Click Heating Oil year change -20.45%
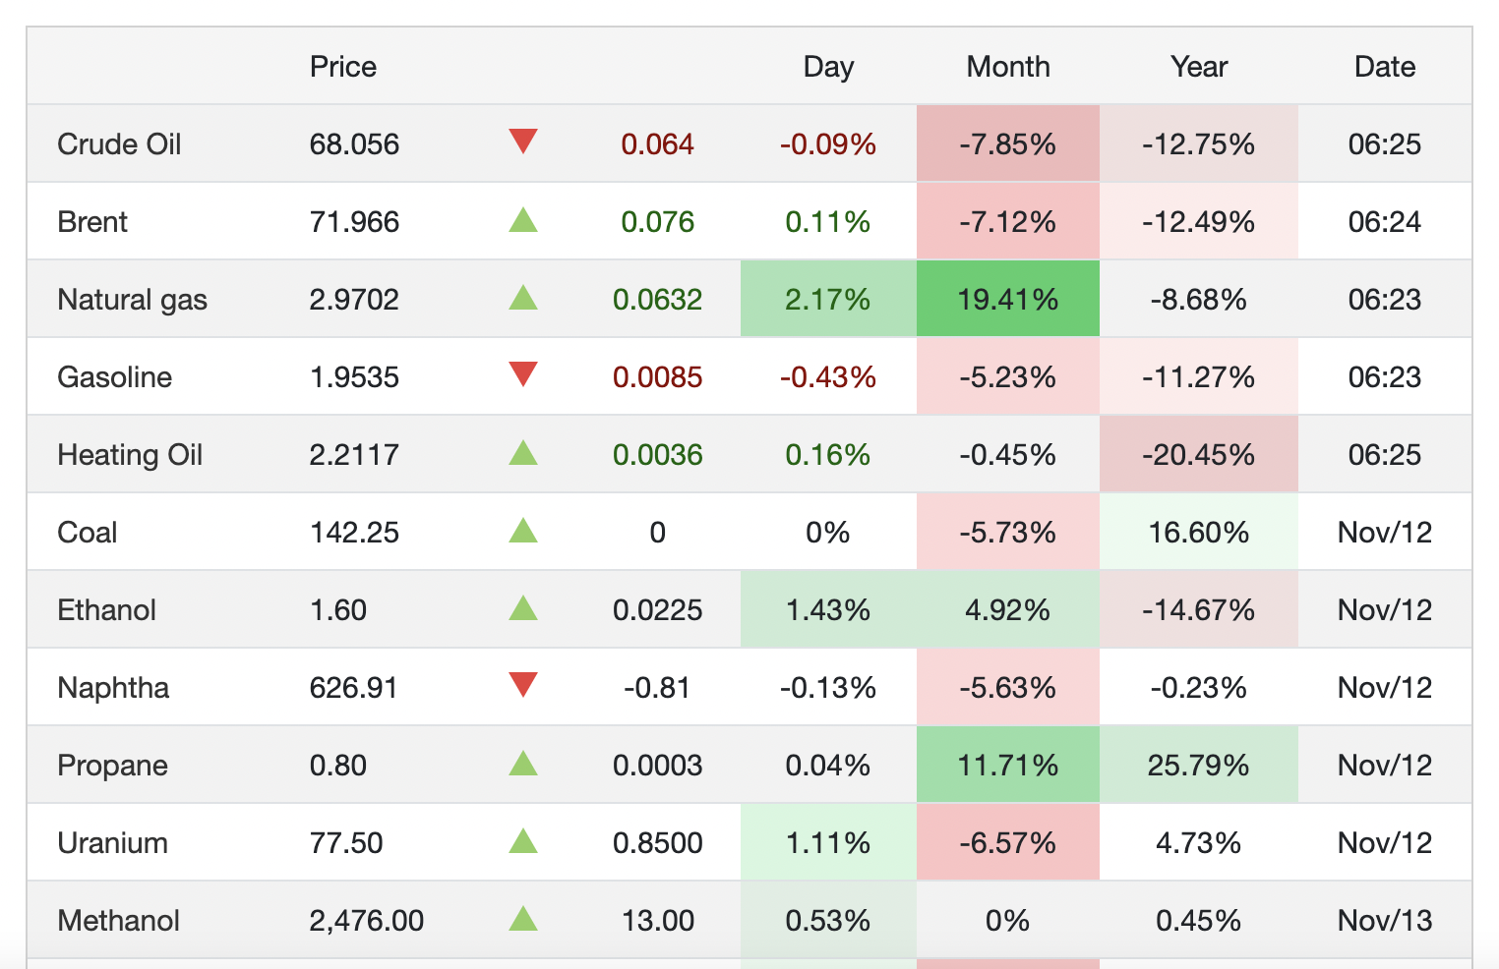Image resolution: width=1499 pixels, height=969 pixels. pos(1199,455)
